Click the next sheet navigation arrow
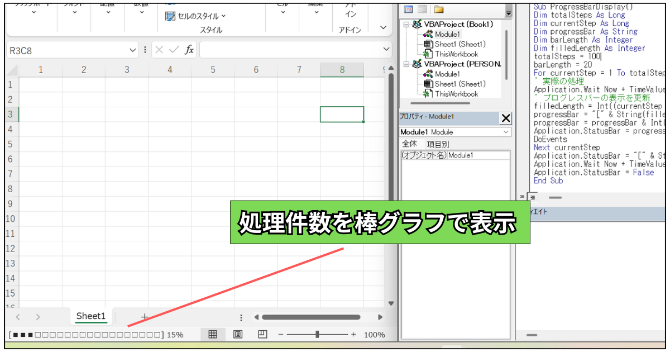This screenshot has width=670, height=352. point(38,317)
